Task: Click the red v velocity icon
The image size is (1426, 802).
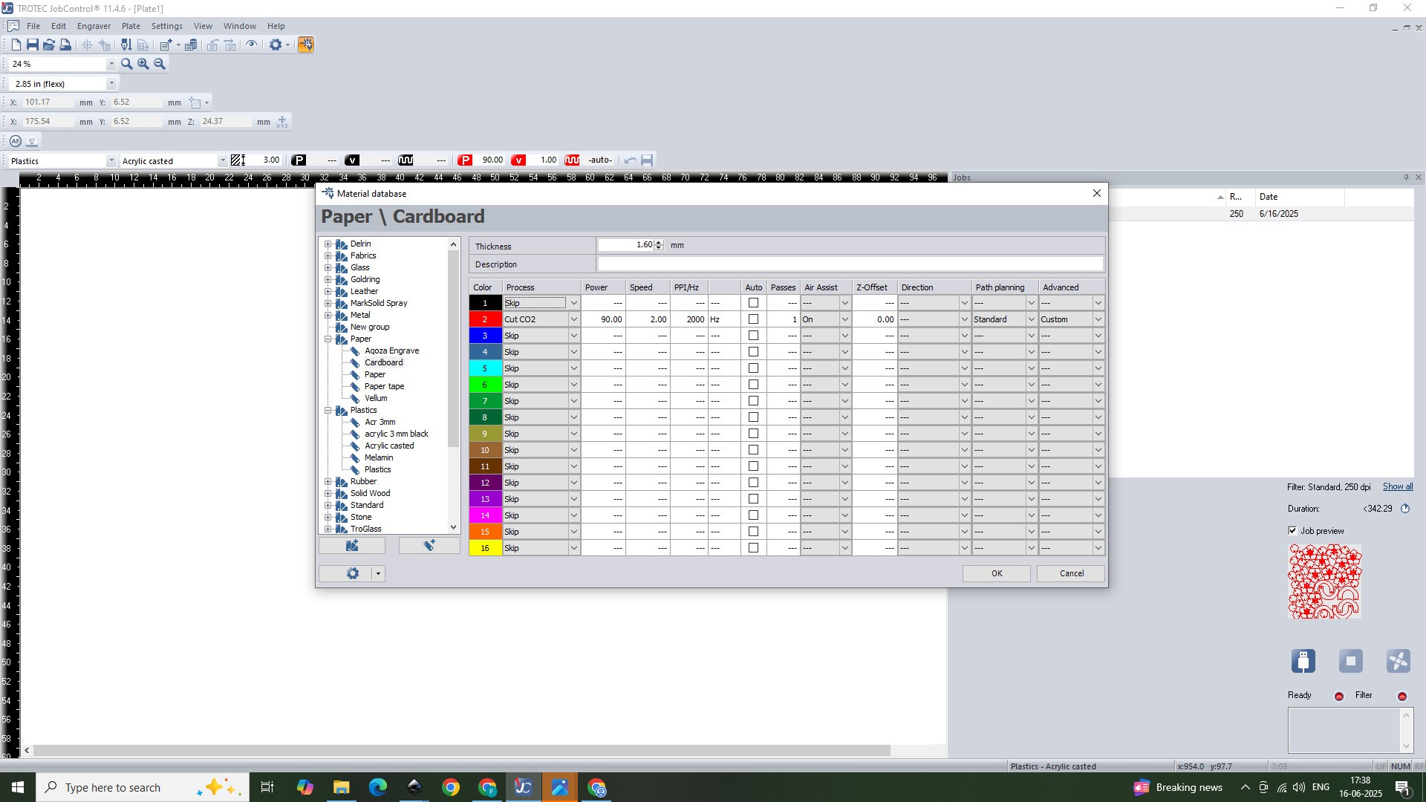Action: click(x=519, y=160)
